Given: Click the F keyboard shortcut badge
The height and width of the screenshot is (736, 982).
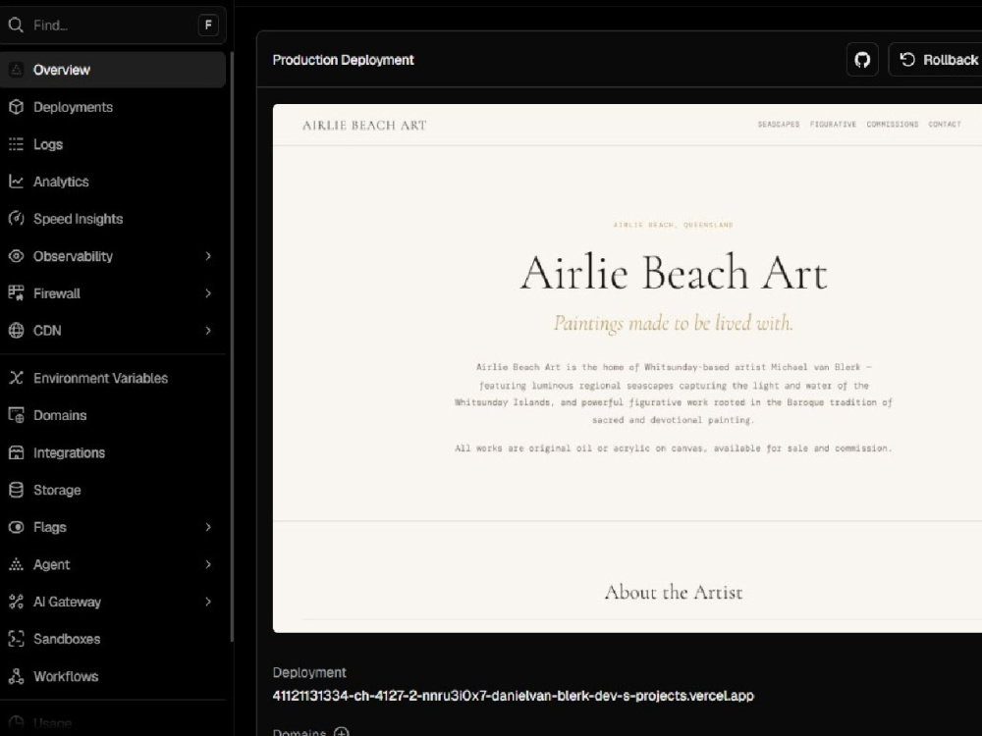Looking at the screenshot, I should (208, 26).
